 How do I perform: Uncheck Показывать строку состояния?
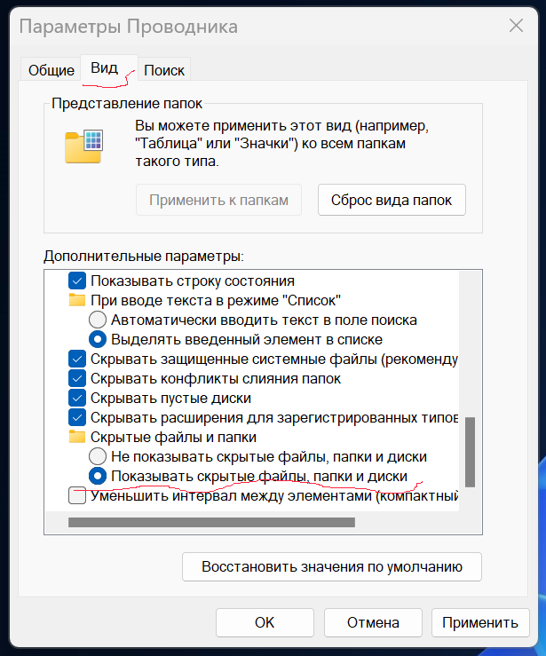click(x=77, y=281)
